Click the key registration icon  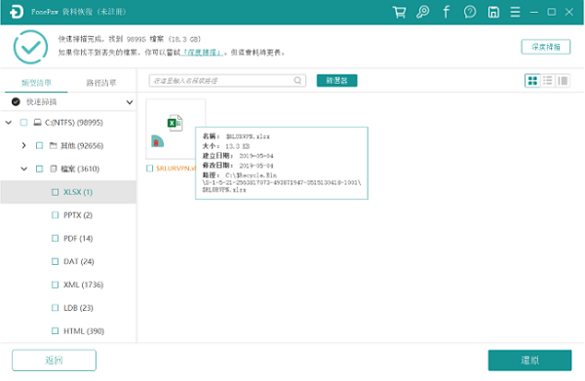[x=423, y=12]
